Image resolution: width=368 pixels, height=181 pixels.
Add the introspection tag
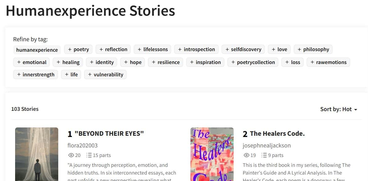pyautogui.click(x=196, y=49)
